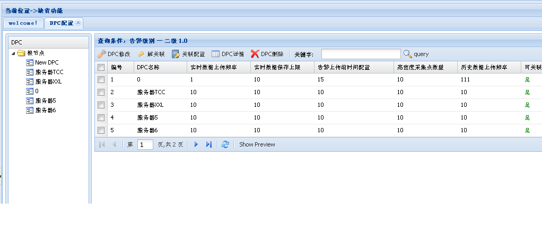Check the checkbox for 服务器TCC row
The image size is (542, 238).
[x=101, y=92]
